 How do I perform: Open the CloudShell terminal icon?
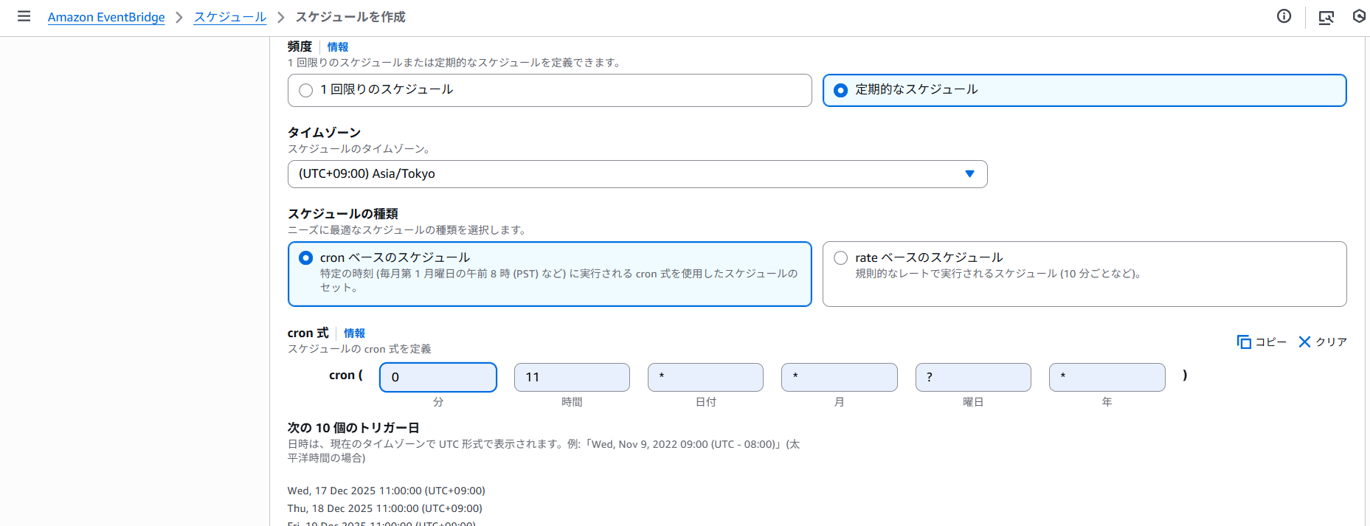[1326, 17]
